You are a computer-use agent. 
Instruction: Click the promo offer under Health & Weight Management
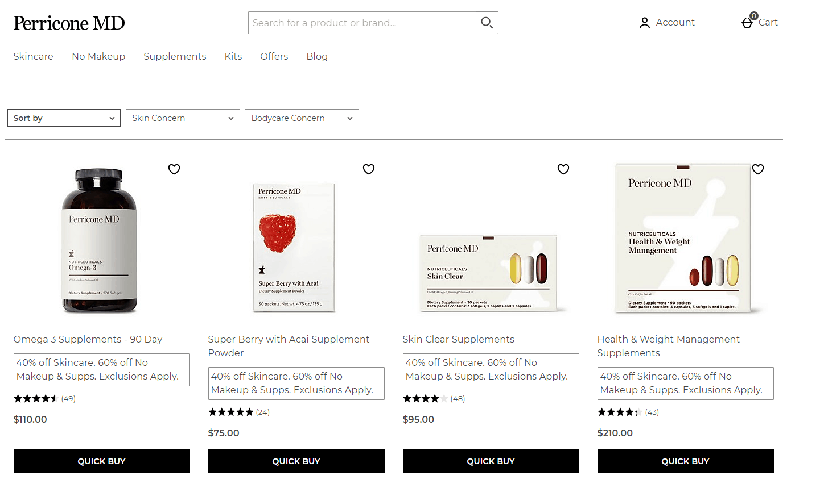(x=686, y=383)
